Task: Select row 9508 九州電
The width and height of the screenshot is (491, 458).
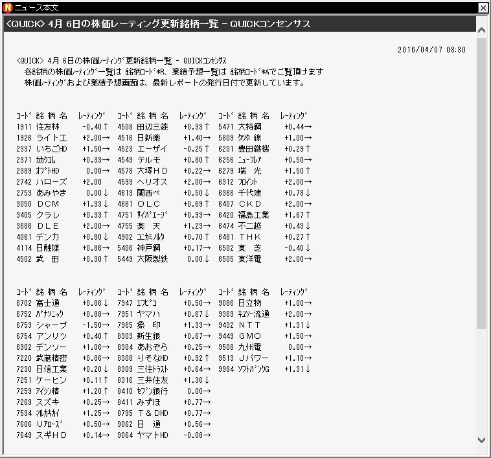Action: pos(265,347)
